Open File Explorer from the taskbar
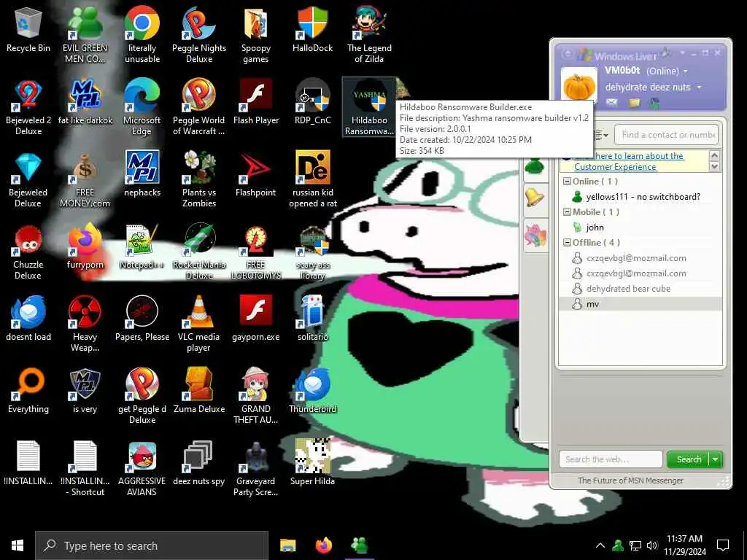747x560 pixels. point(287,545)
